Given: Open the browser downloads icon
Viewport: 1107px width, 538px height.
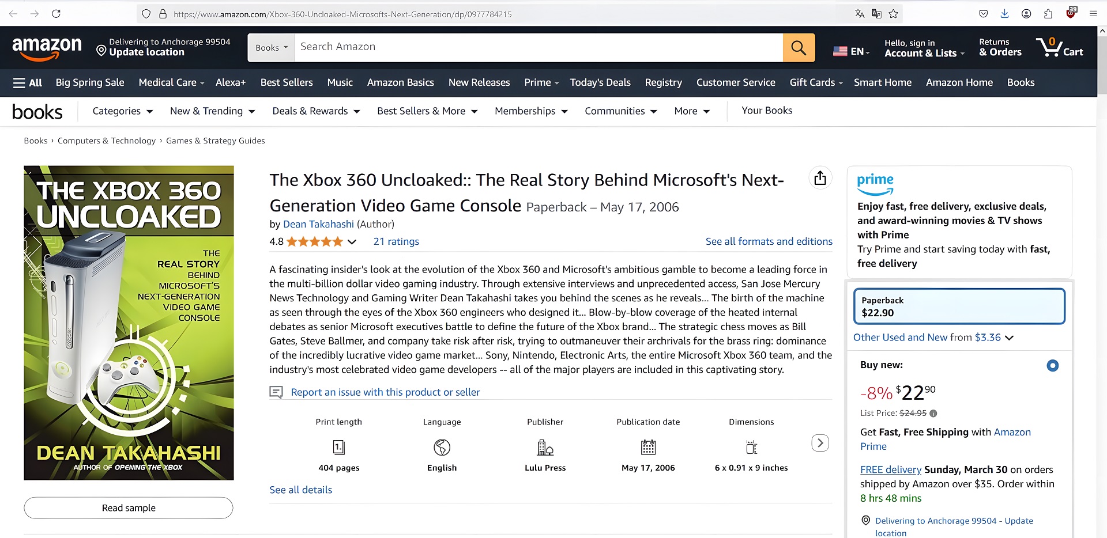Looking at the screenshot, I should pos(1004,14).
